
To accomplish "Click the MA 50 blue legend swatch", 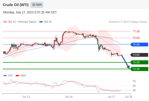I will 41,22.
